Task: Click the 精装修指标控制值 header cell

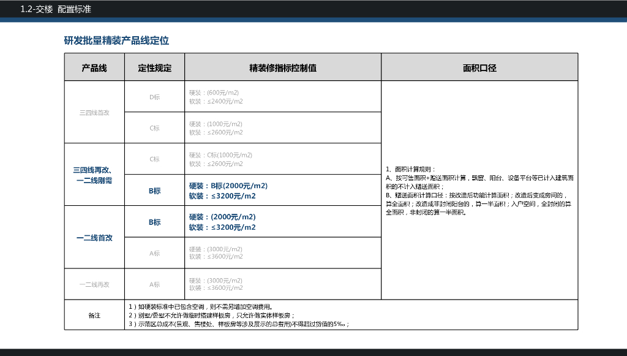Action: (283, 67)
